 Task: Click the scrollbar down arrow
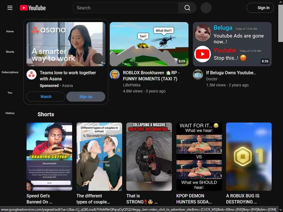(x=281, y=210)
